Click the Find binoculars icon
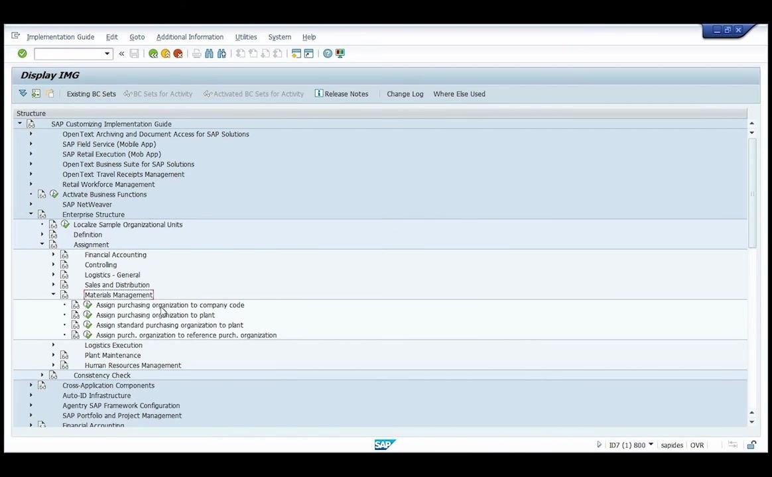772x477 pixels. 209,54
